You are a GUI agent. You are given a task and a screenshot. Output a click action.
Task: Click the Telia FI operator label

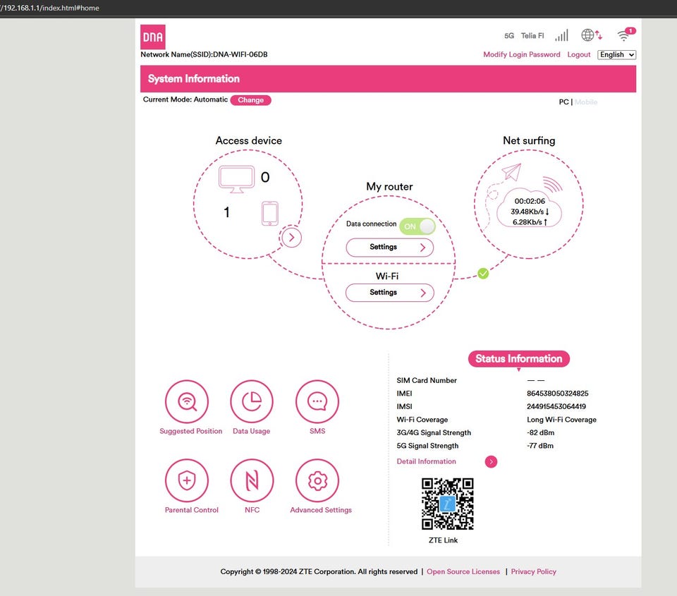click(x=532, y=36)
